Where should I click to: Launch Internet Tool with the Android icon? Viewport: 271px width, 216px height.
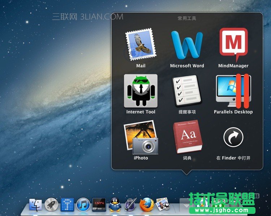141,91
